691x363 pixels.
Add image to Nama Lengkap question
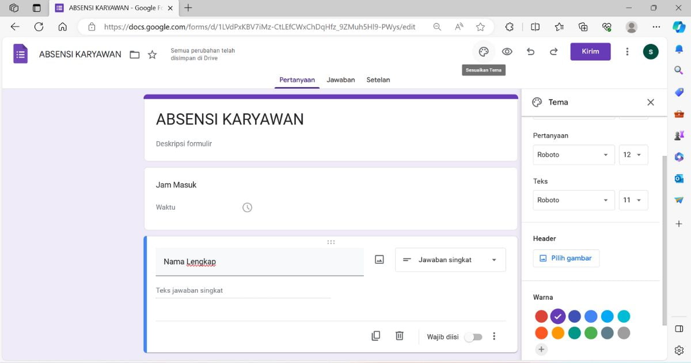click(379, 259)
